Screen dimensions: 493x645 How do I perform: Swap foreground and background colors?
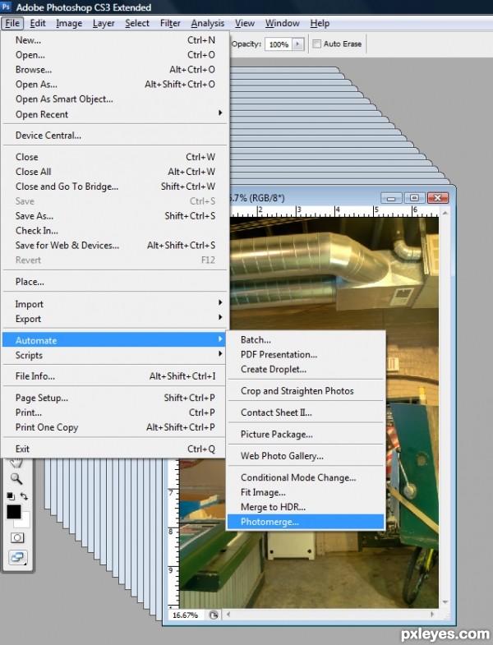tap(25, 496)
